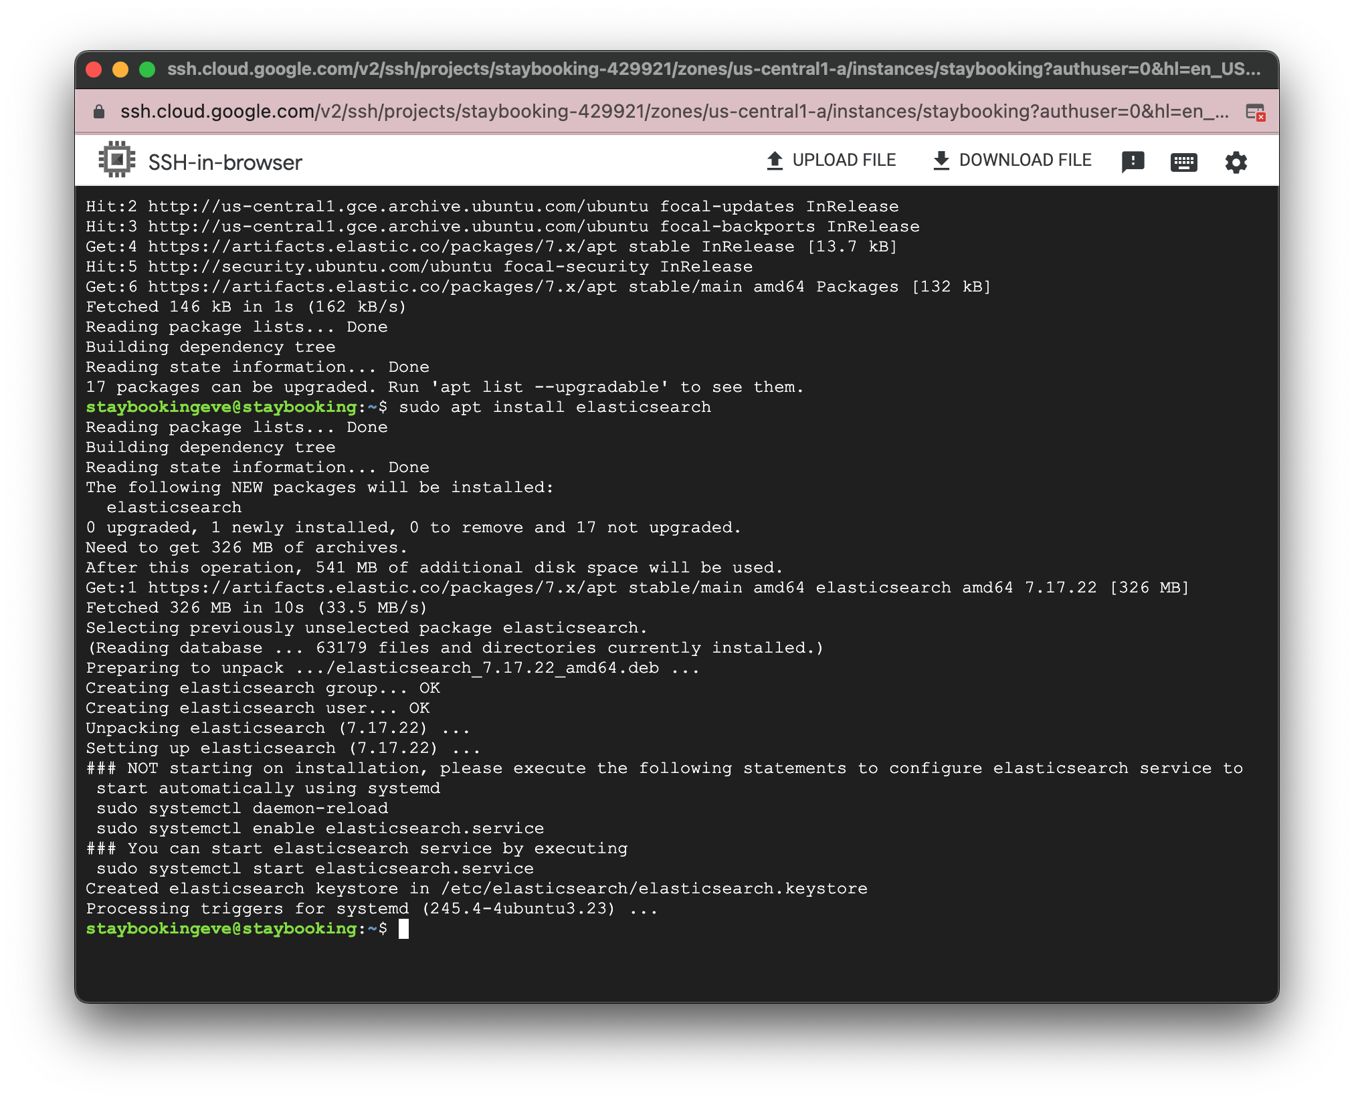This screenshot has width=1354, height=1102.
Task: Click the SSH-in-browser chip logo
Action: (116, 159)
